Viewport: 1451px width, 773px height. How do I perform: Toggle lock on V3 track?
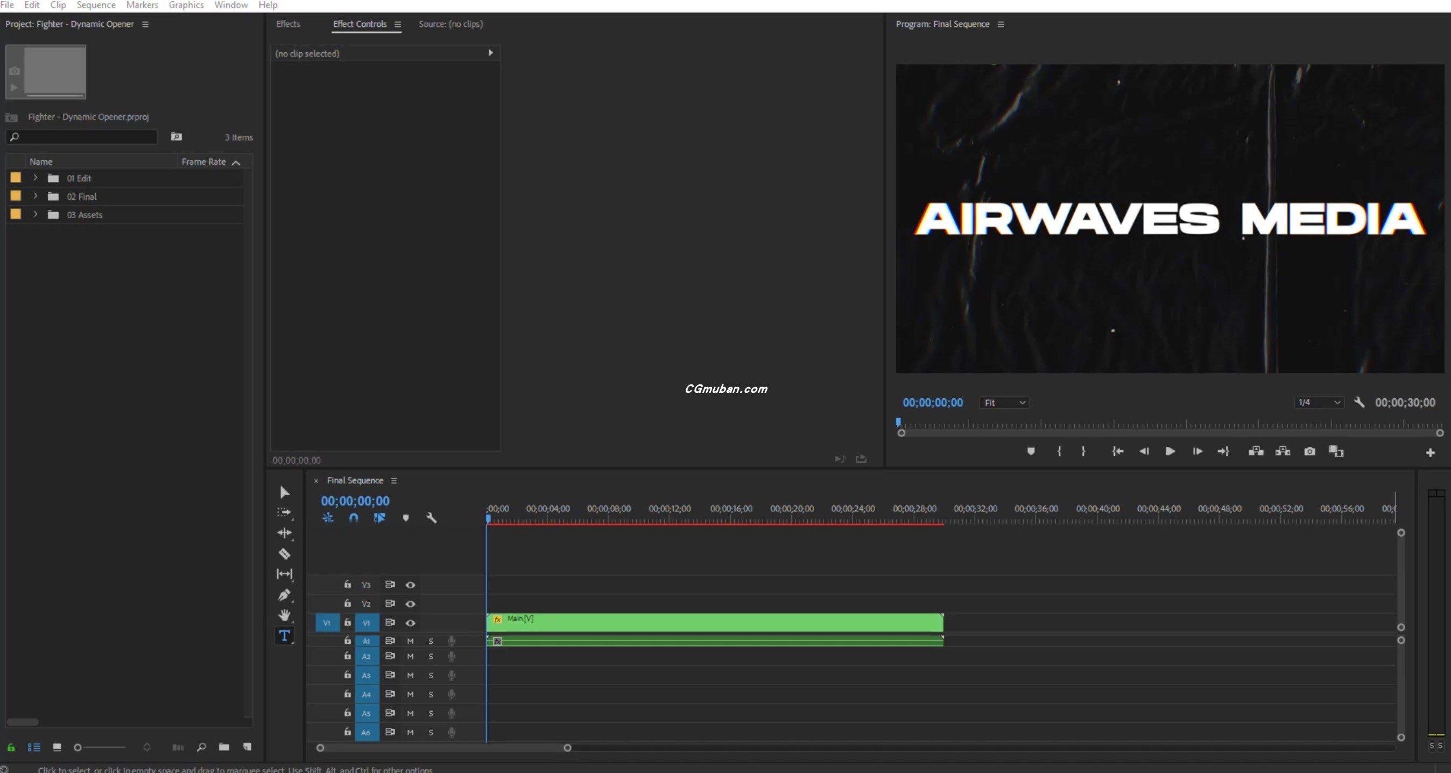click(x=348, y=584)
